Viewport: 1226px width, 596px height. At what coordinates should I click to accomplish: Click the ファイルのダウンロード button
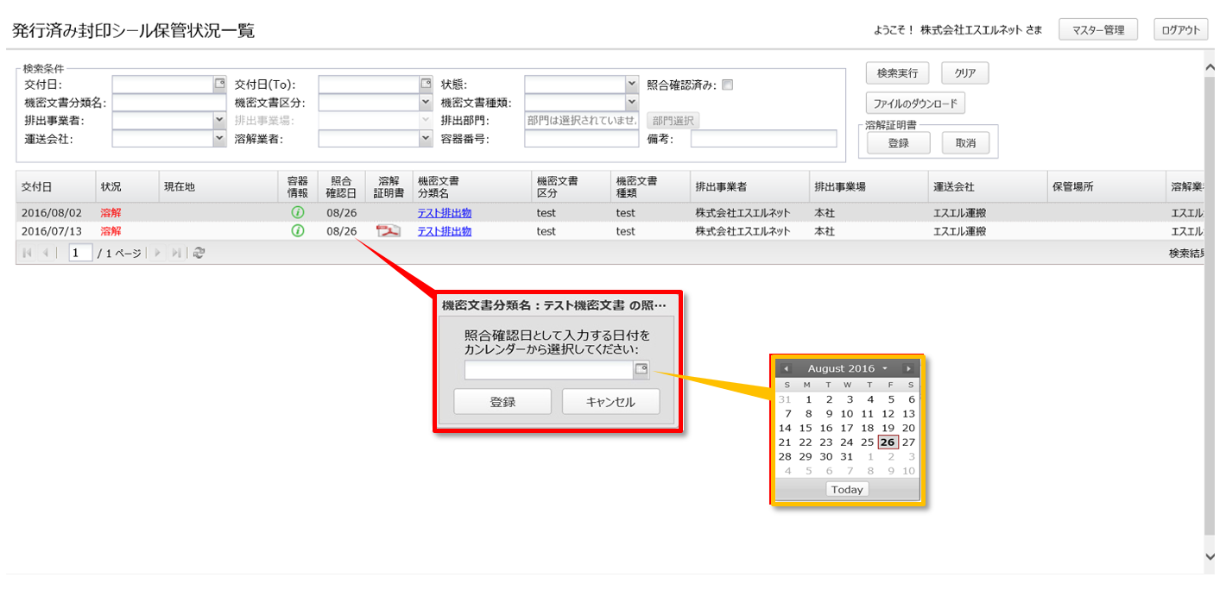click(915, 104)
